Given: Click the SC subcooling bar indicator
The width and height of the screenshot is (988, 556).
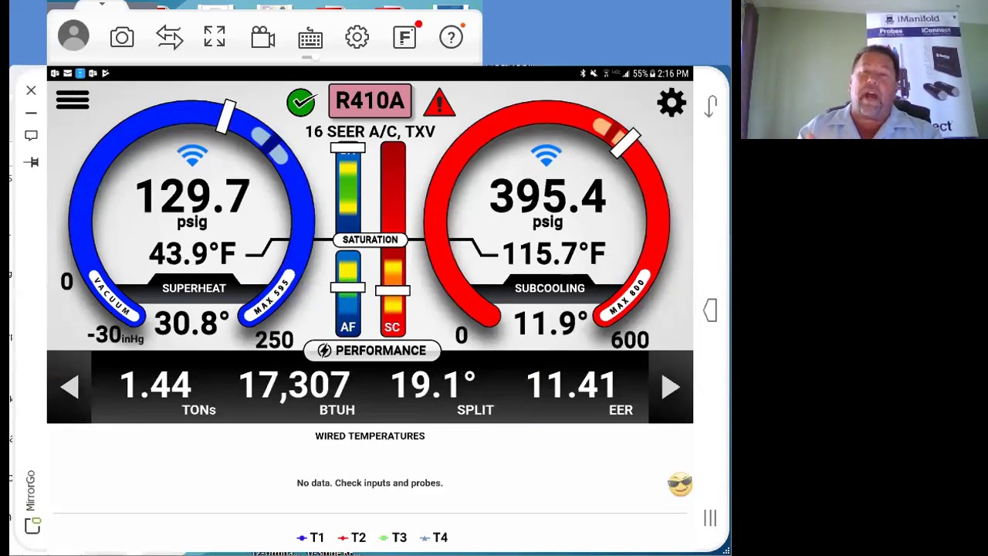Looking at the screenshot, I should pyautogui.click(x=393, y=295).
